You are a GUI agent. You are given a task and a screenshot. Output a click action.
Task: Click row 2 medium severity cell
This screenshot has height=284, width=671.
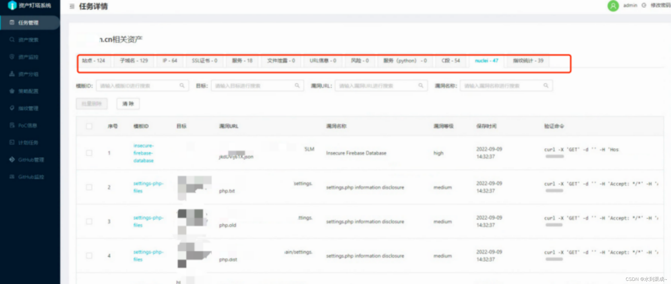point(442,187)
